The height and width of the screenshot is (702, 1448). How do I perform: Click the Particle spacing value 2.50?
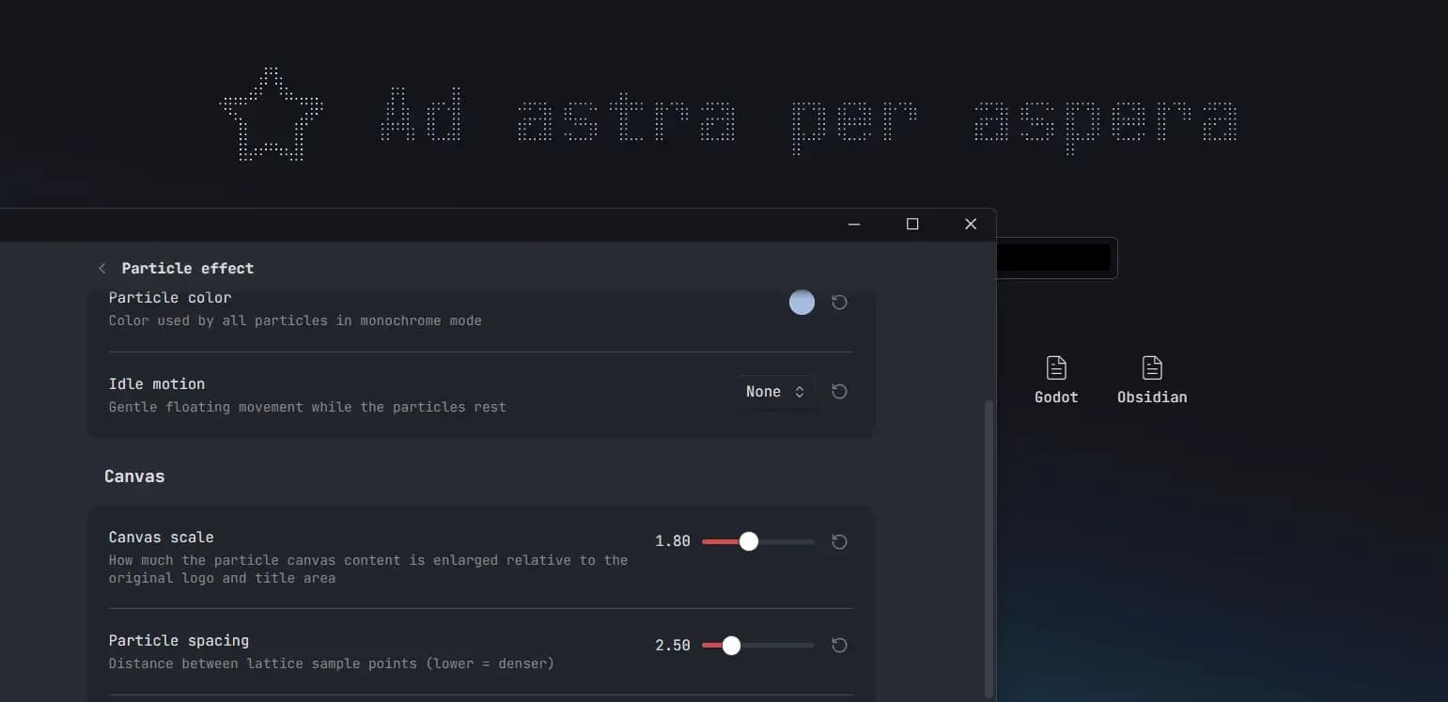[x=673, y=646]
